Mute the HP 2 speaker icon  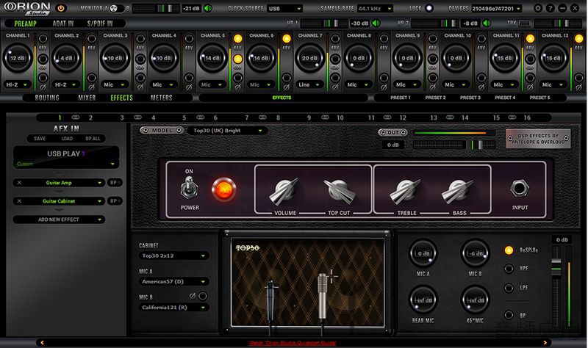click(487, 23)
